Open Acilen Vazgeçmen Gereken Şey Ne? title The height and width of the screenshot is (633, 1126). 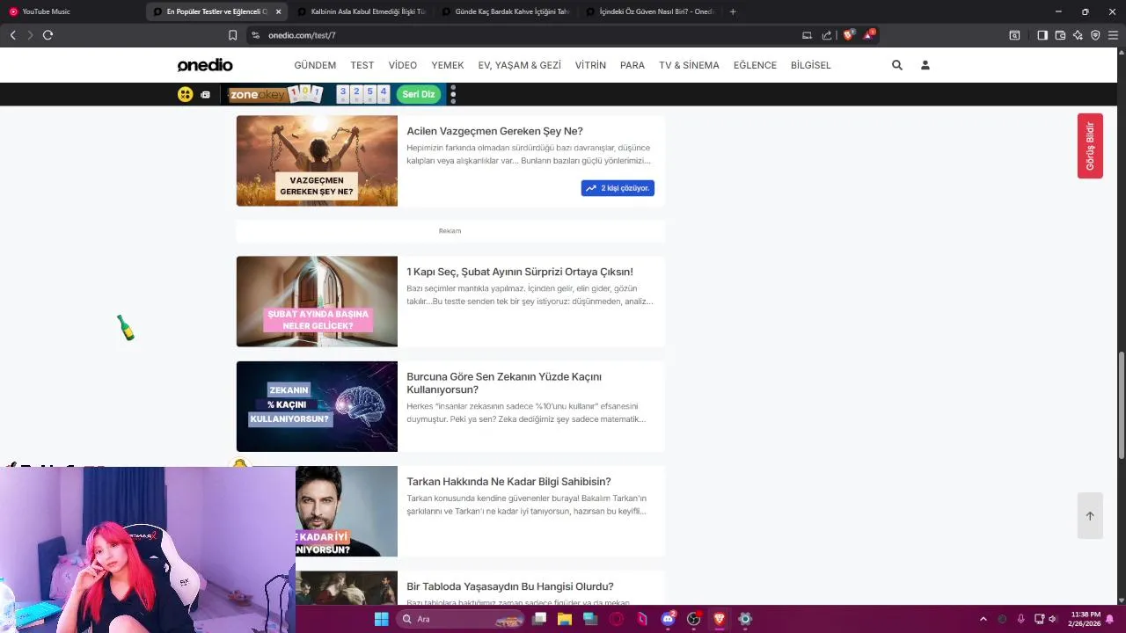coord(494,131)
